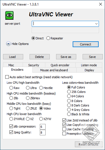Enable Use Cache Encoding checkbox
Image resolution: width=105 pixels, height=150 pixels.
[x=64, y=129]
